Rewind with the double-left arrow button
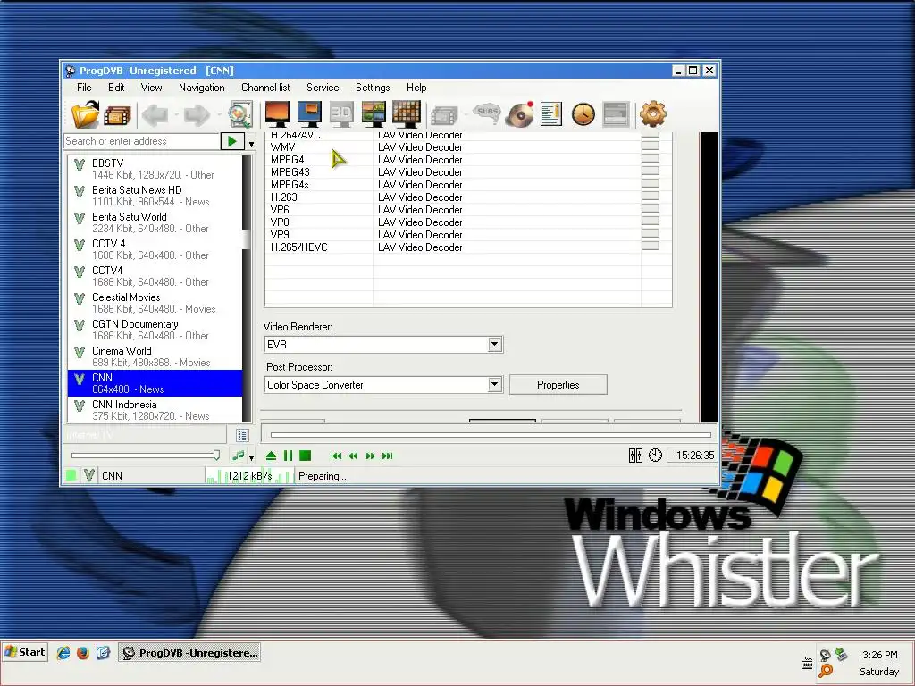Screen dimensions: 915x686 (353, 456)
